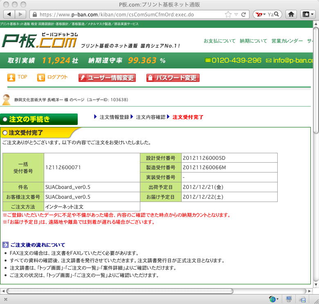Click the P板.com logo
319x304 pixels.
point(40,41)
